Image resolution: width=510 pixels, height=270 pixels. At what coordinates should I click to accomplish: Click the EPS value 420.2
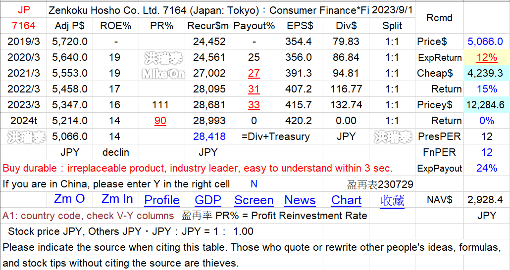pos(298,121)
